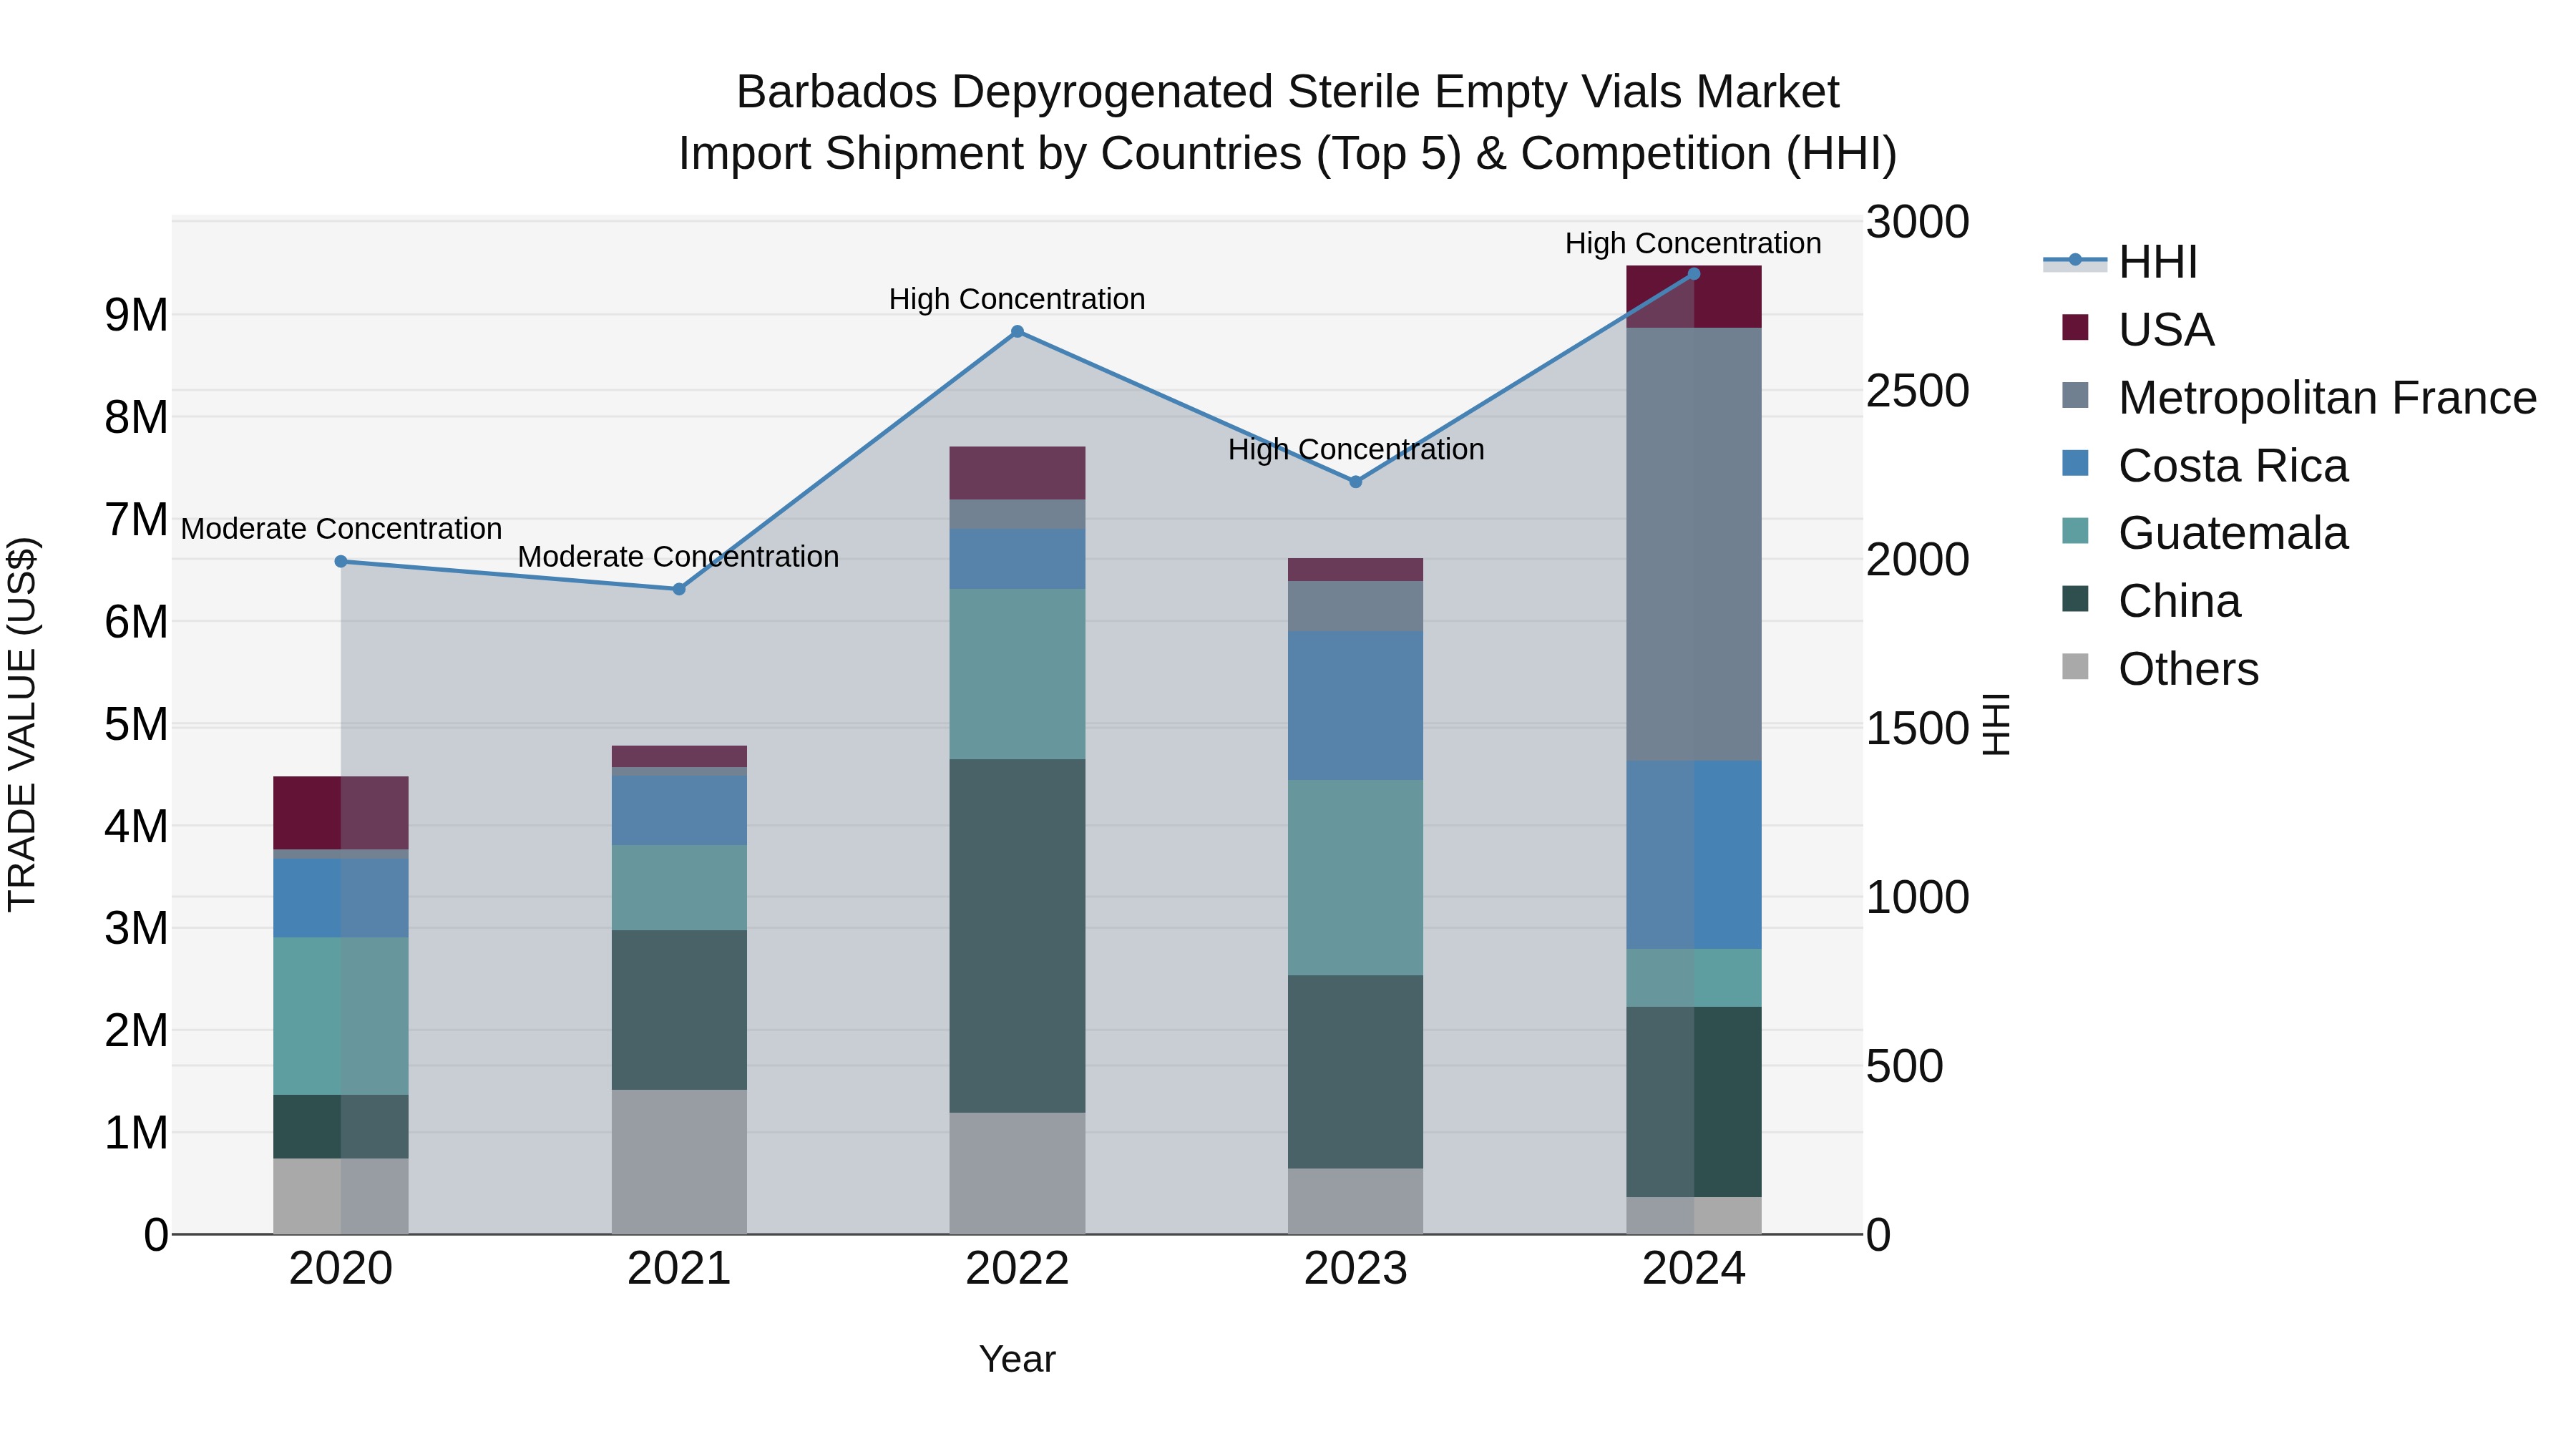Click the Costa Rica legend swatch

click(x=2075, y=464)
